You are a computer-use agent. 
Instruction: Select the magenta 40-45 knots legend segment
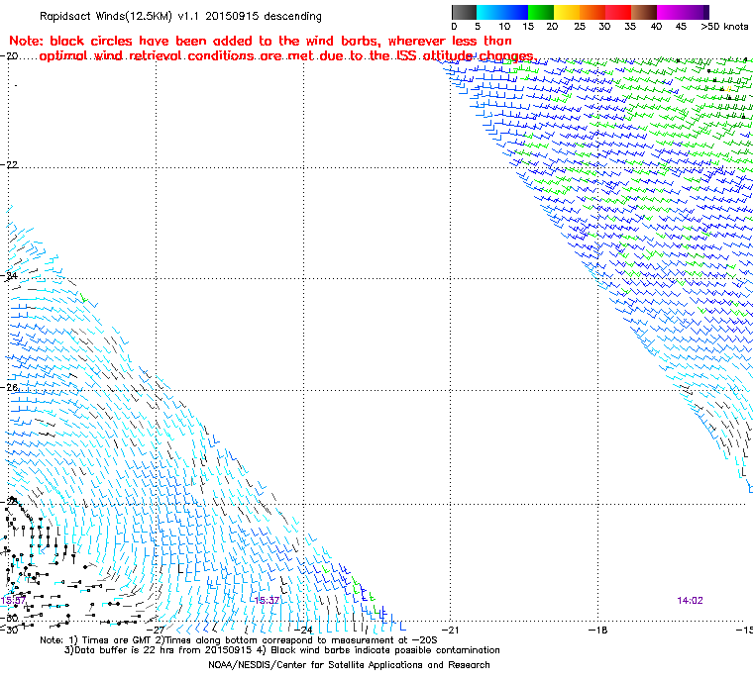tap(670, 13)
